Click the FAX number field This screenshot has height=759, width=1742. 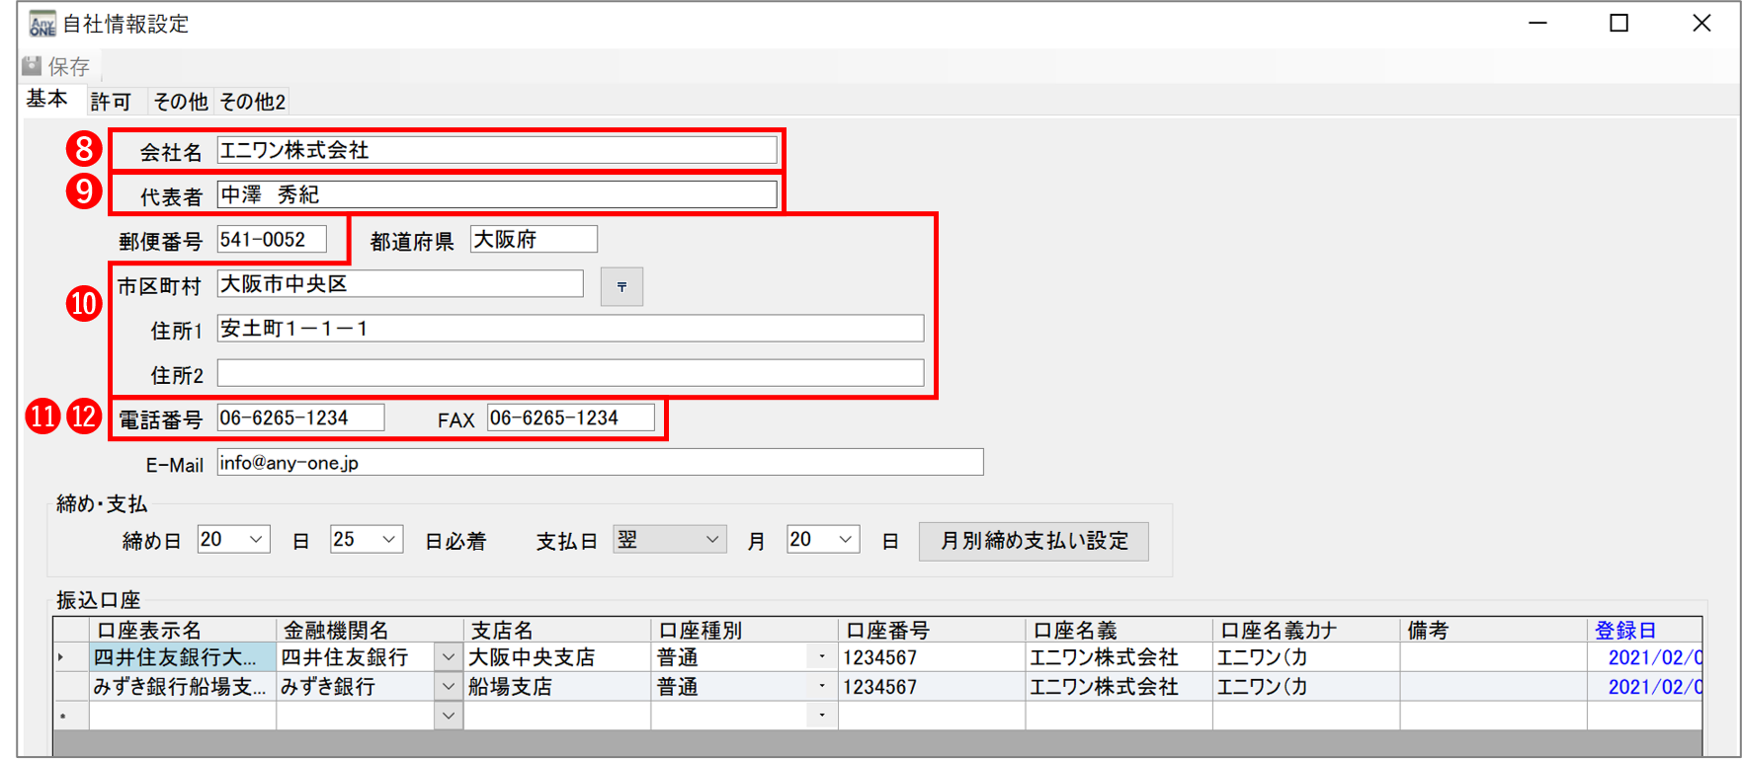[x=570, y=417]
